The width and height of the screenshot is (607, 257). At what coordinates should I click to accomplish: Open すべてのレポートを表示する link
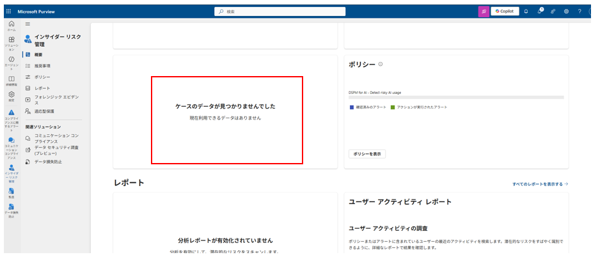(540, 183)
